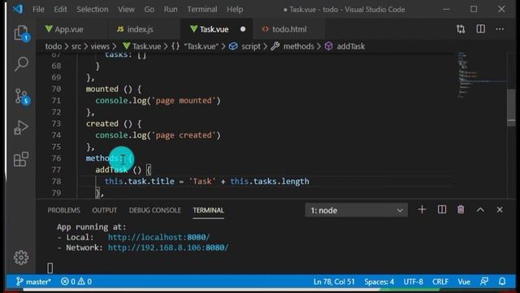Image resolution: width=520 pixels, height=293 pixels.
Task: Open the File menu
Action: (x=38, y=9)
